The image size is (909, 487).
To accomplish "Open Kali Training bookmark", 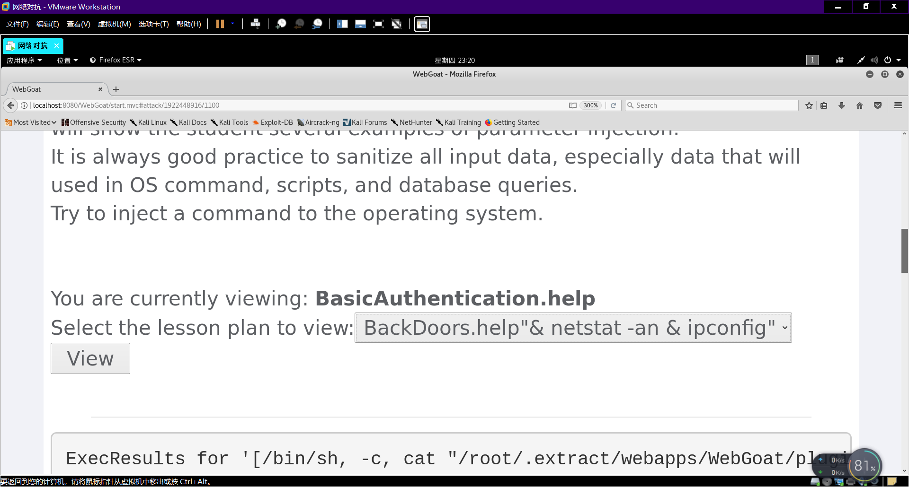I will pos(458,122).
